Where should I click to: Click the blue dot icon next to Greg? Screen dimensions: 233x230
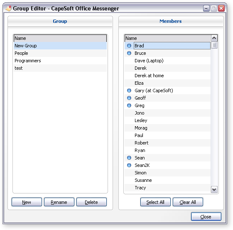click(129, 105)
